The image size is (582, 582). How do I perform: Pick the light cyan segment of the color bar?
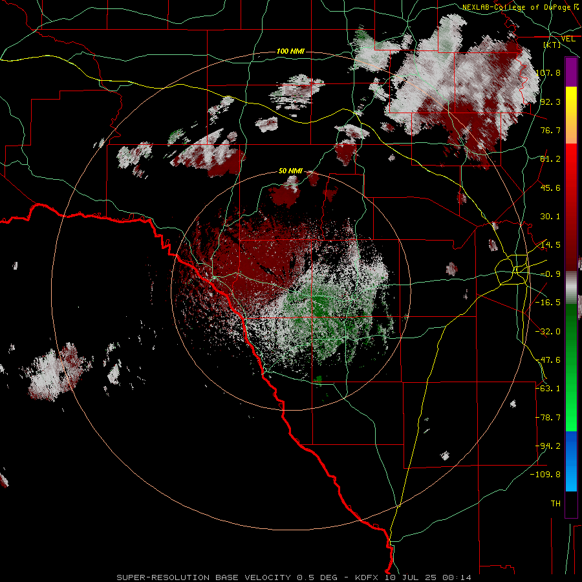(x=571, y=479)
